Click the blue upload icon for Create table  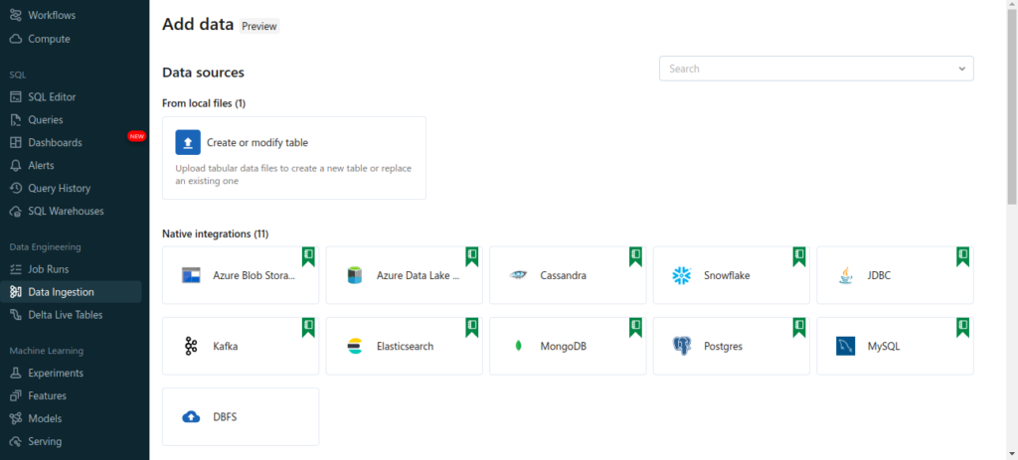point(188,142)
